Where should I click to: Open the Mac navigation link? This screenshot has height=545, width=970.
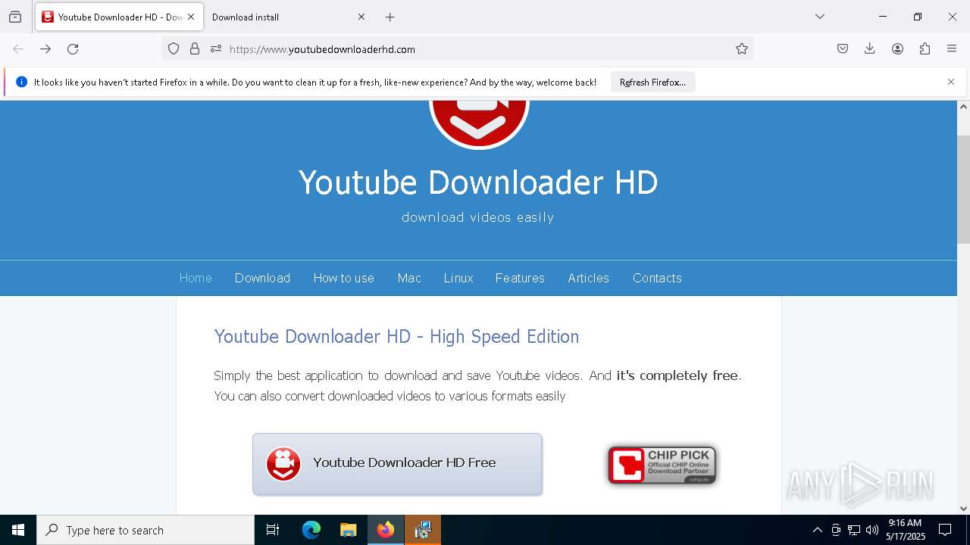409,278
